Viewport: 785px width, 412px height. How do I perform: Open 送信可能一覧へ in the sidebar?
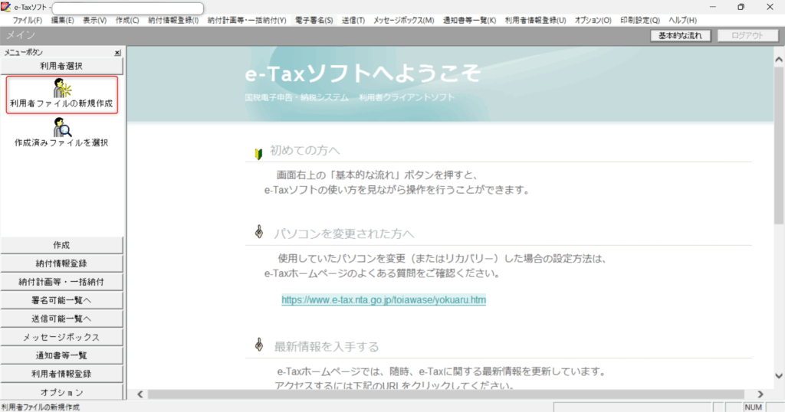pyautogui.click(x=61, y=319)
